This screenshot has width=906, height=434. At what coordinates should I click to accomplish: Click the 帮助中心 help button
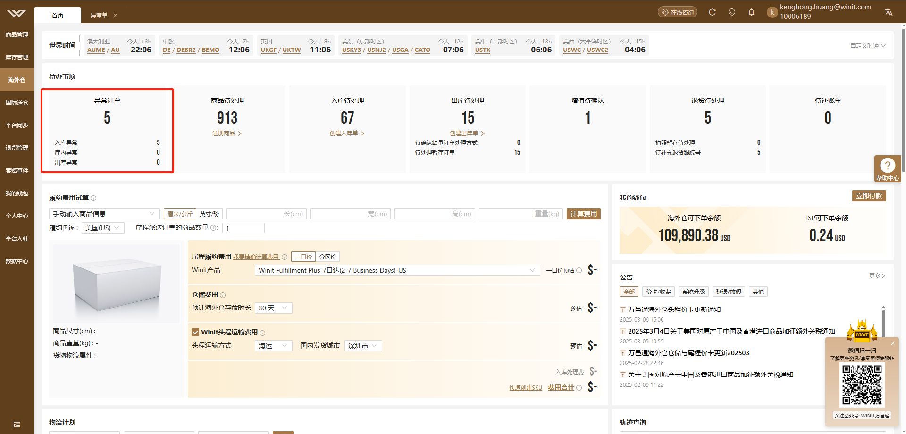click(888, 169)
